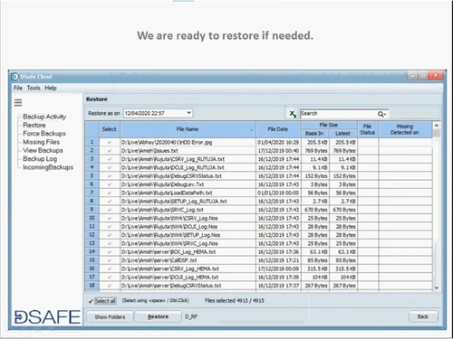
Task: Click file CSRV_Log_HEMA.txt in row 16
Action: [170, 268]
